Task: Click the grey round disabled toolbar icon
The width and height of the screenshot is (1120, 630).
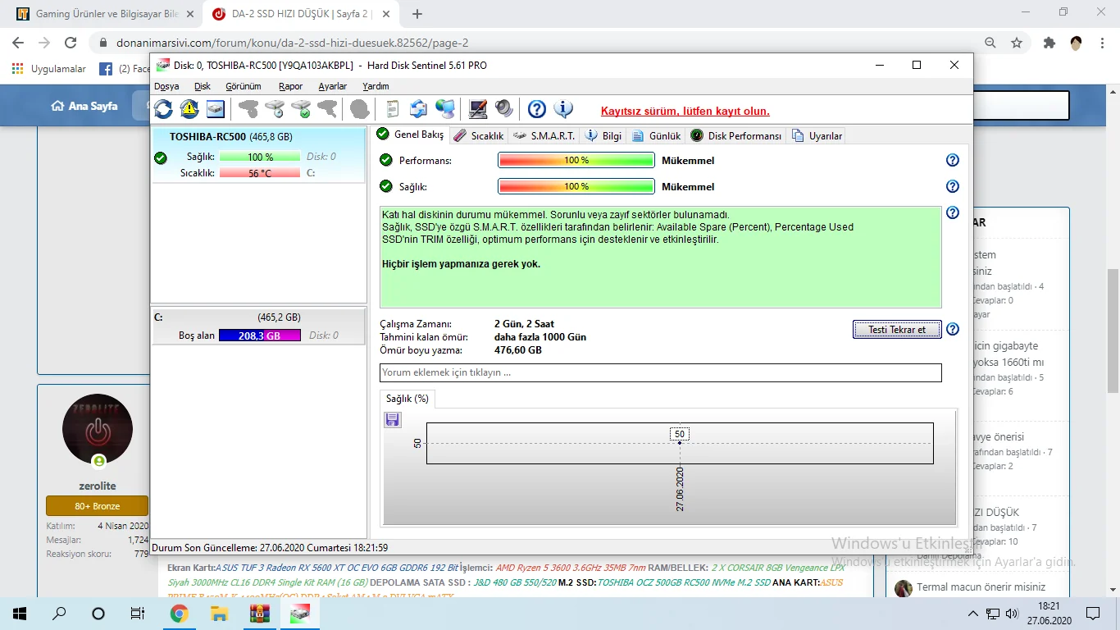Action: pyautogui.click(x=359, y=109)
